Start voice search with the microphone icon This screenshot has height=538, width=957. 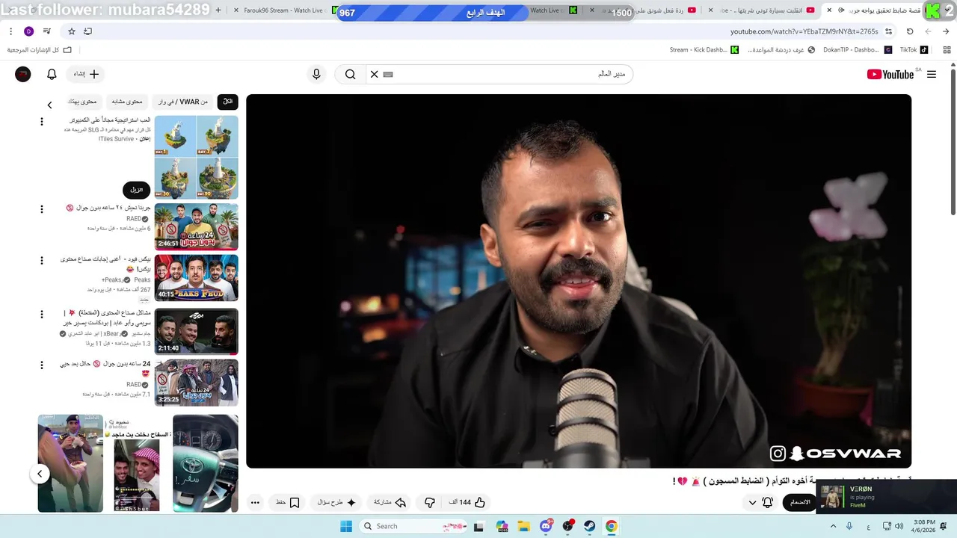316,74
